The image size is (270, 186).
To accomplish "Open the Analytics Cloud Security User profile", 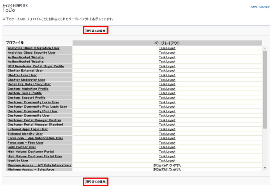I will click(x=32, y=53).
